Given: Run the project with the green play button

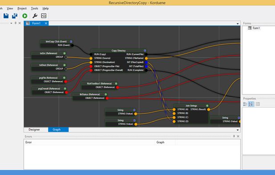Looking at the screenshot, I should point(25,16).
